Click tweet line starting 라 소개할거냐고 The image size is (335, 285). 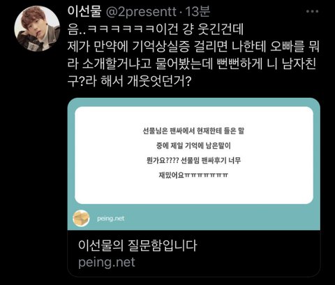click(192, 64)
